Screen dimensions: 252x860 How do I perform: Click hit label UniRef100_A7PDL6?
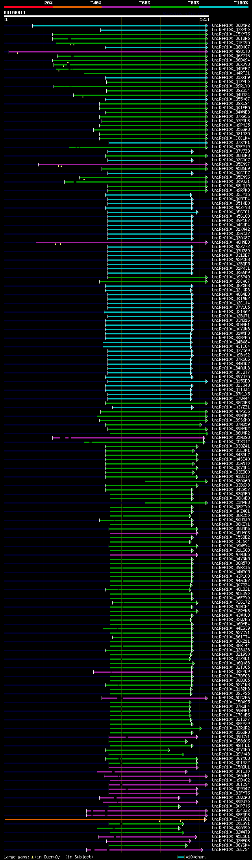[231, 121]
